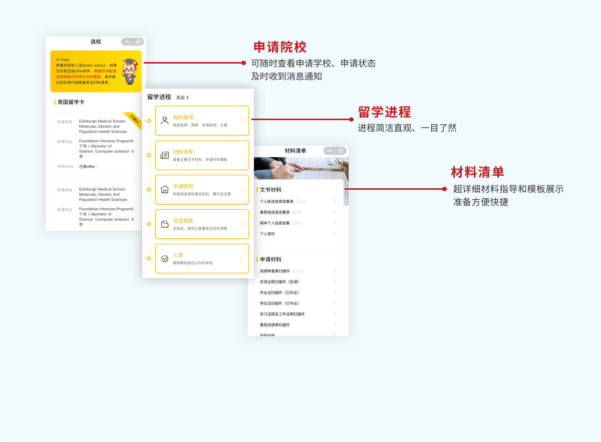Open the 英国 country selector dropdown
The image size is (601, 442).
click(182, 98)
